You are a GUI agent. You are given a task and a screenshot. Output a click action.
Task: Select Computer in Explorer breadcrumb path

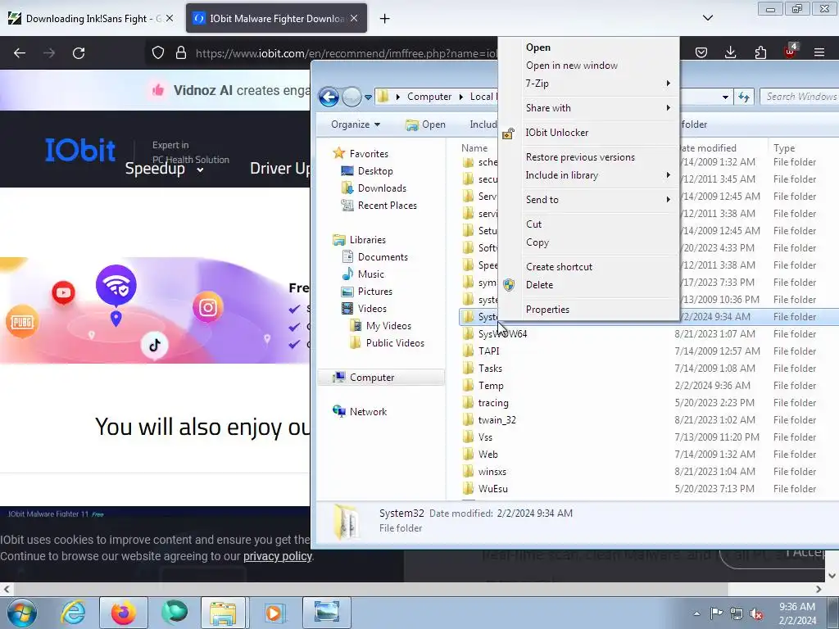tap(429, 97)
